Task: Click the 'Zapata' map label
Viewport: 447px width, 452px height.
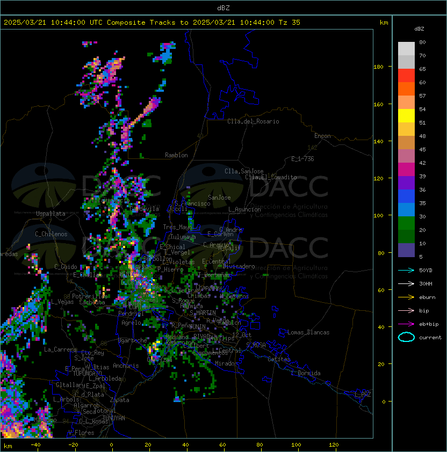Action: point(119,400)
